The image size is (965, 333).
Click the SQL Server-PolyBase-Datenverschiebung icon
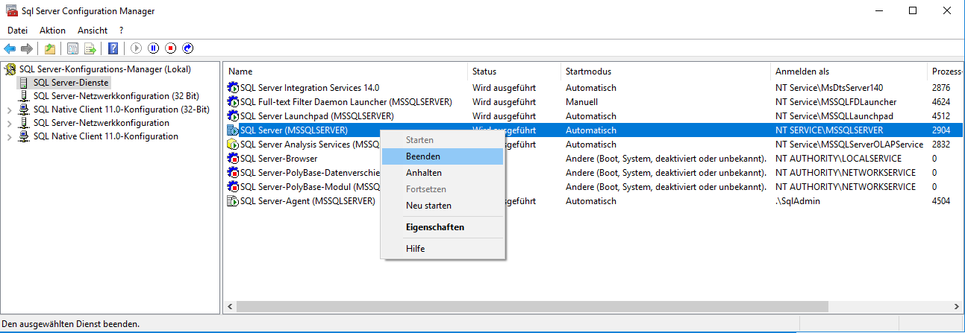pos(233,173)
